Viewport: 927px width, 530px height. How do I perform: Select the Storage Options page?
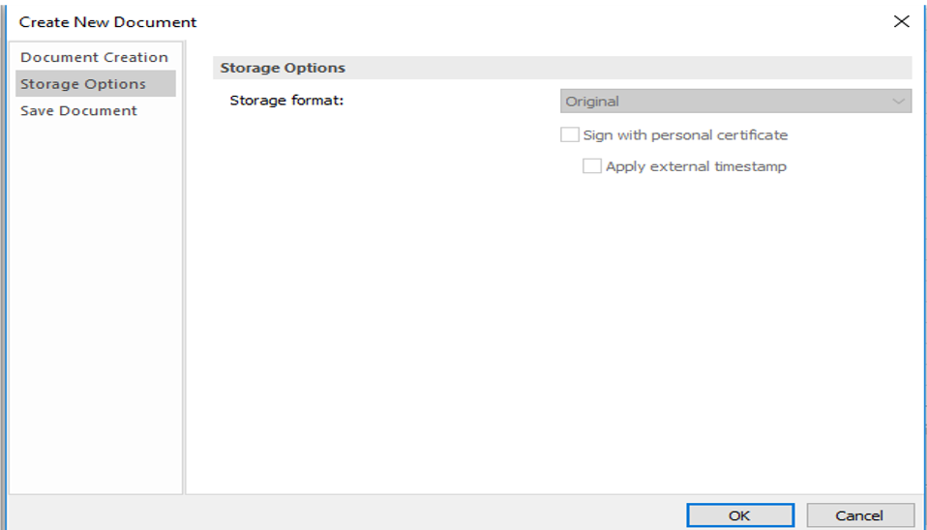tap(95, 84)
